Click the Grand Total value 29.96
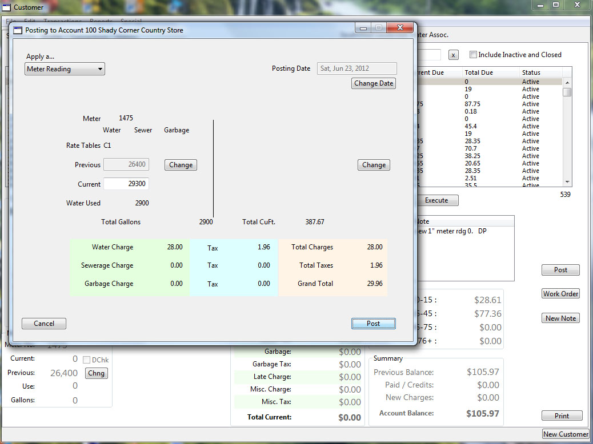 pyautogui.click(x=375, y=284)
